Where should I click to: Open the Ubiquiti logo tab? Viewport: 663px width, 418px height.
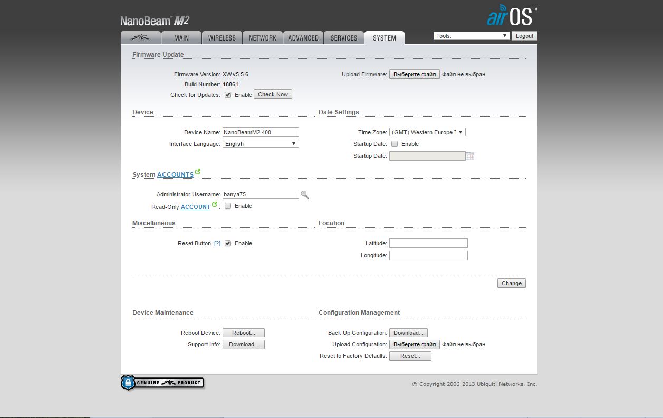point(140,38)
